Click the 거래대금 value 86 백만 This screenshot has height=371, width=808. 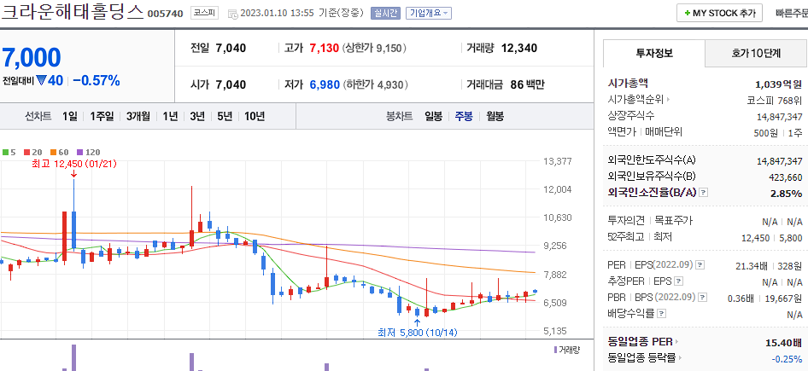click(x=528, y=84)
